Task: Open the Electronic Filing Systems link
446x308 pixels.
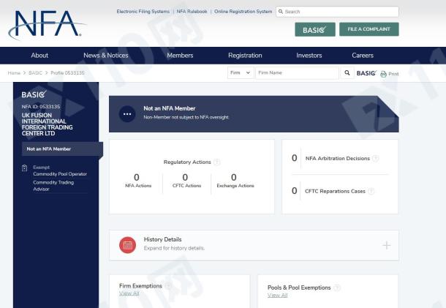Action: [x=143, y=12]
